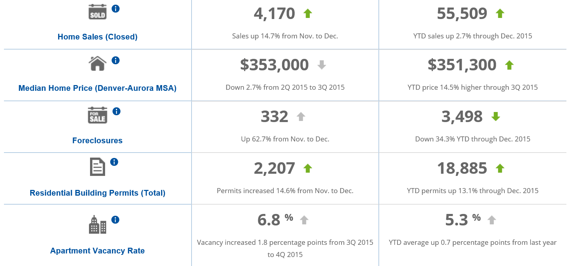This screenshot has width=570, height=266.
Task: Click the green up arrow beside 55,509
Action: point(500,14)
